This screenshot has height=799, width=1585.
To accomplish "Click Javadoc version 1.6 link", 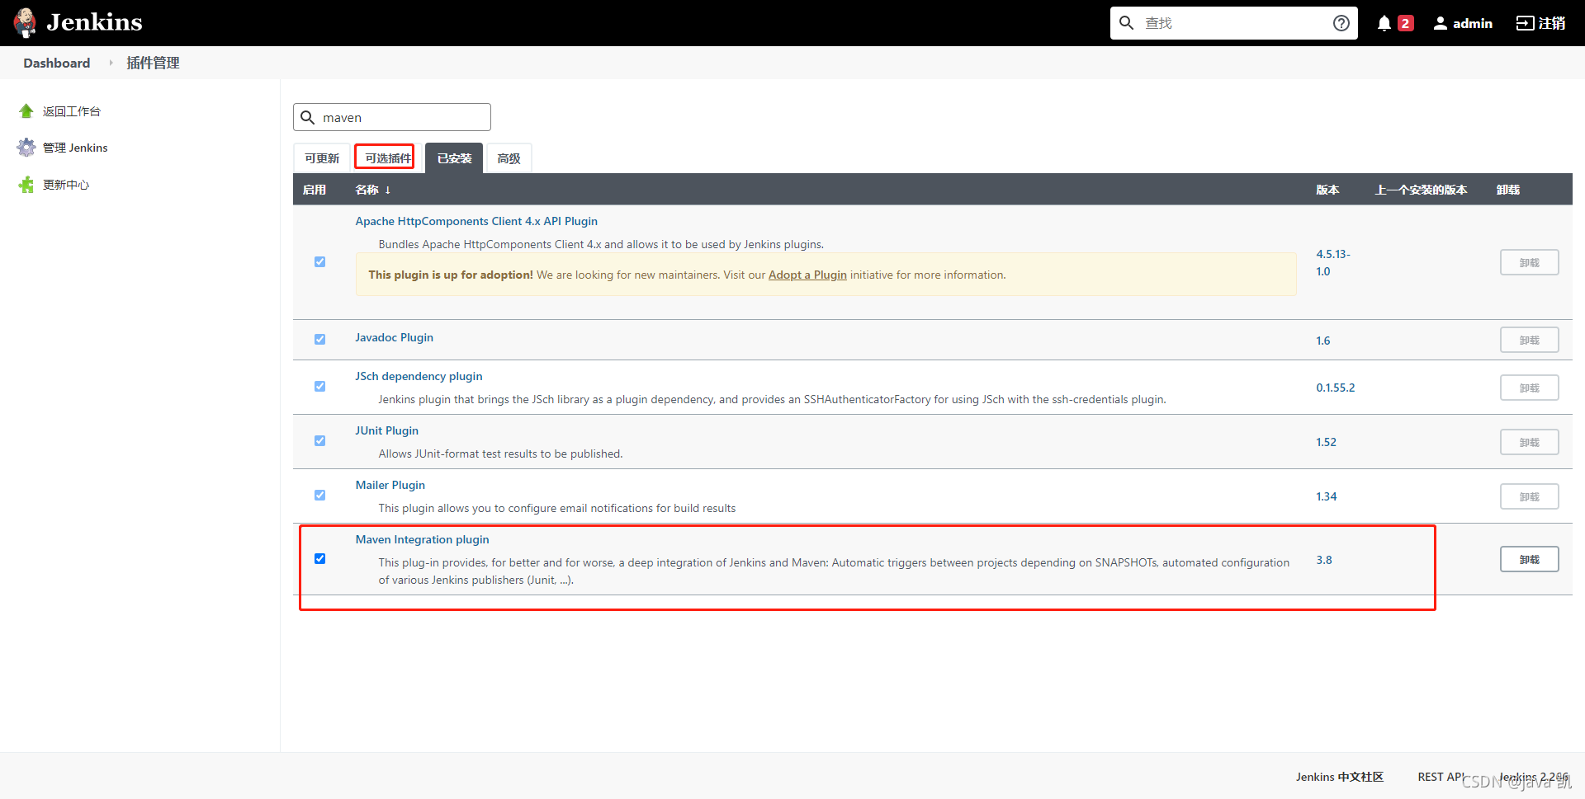I will click(1323, 341).
